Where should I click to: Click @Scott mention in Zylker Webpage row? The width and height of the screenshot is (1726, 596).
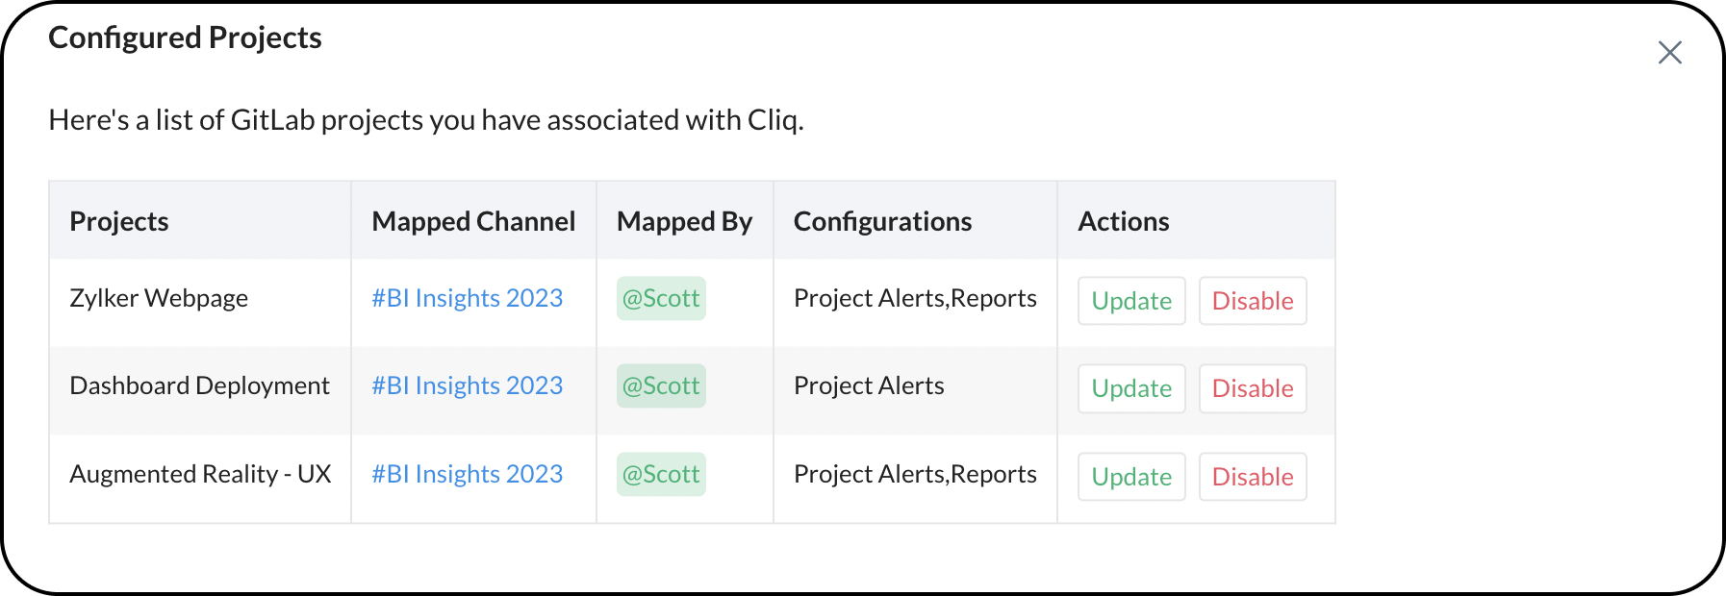(x=661, y=298)
